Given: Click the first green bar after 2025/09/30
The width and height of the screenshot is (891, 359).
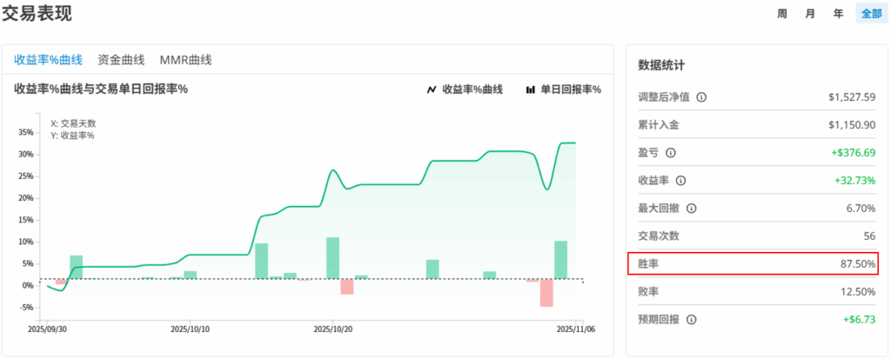Looking at the screenshot, I should (77, 267).
